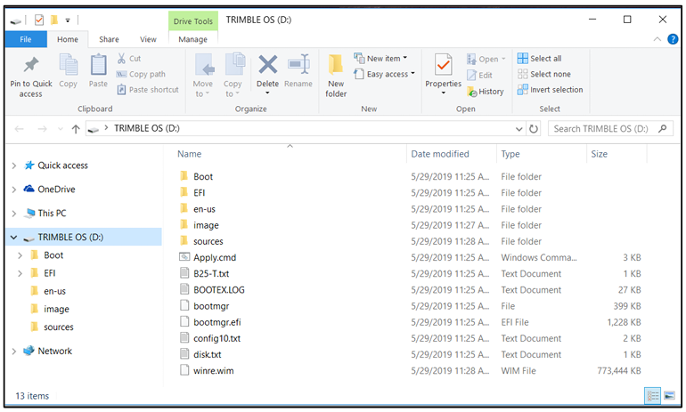
Task: Select the Apply.cmd file
Action: tap(215, 258)
